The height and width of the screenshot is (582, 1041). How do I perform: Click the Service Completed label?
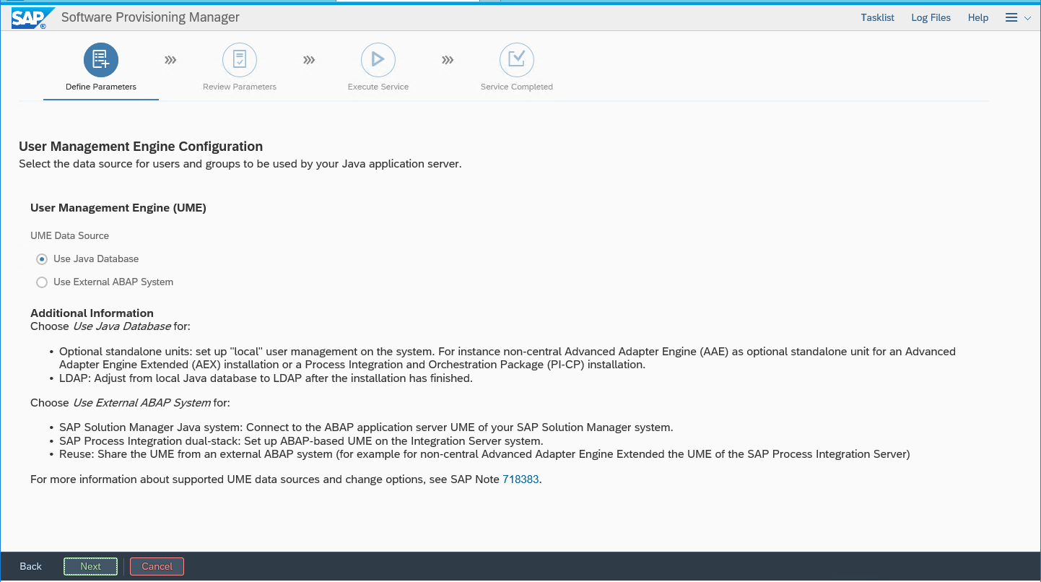coord(517,87)
